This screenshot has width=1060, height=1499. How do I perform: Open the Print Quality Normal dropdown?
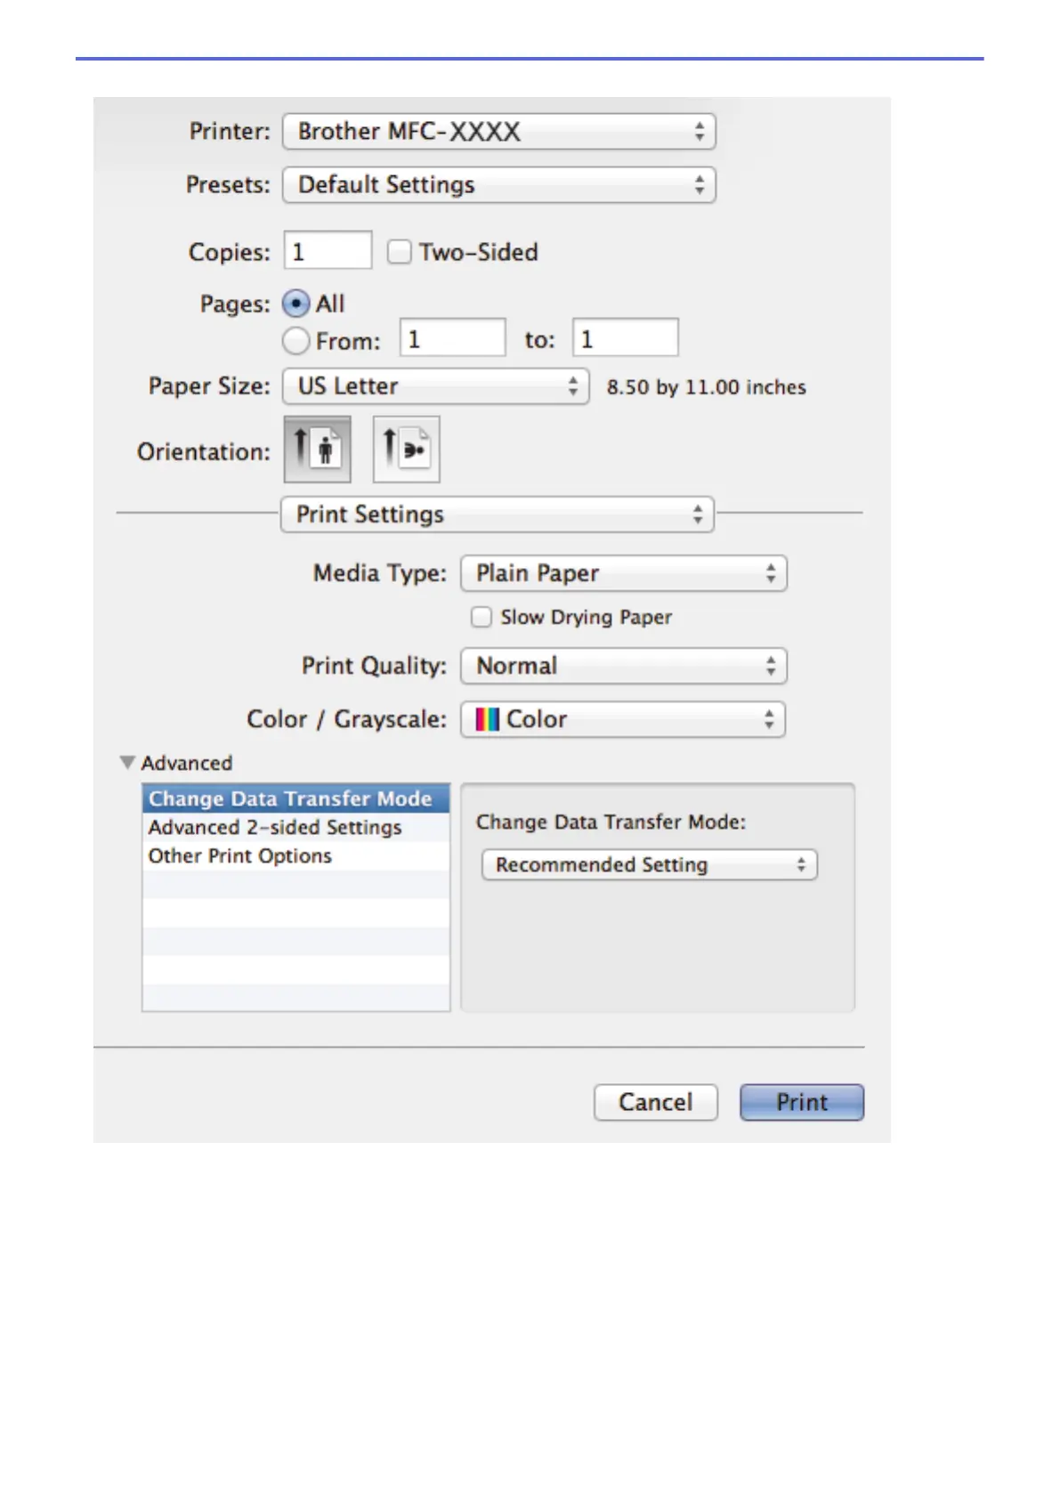pos(624,666)
